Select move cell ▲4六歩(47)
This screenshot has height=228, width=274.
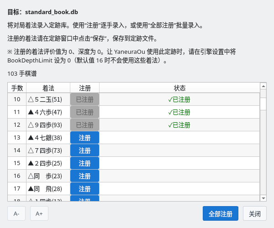click(x=48, y=112)
